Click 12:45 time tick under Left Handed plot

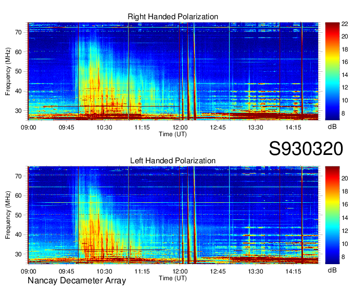pyautogui.click(x=218, y=271)
